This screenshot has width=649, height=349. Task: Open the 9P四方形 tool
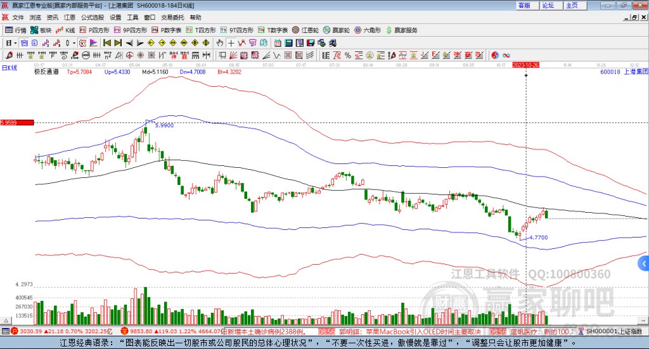tap(131, 30)
